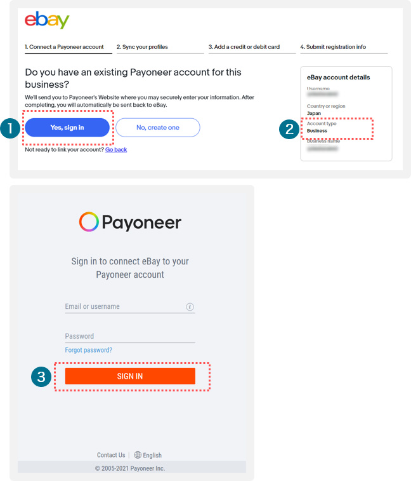The height and width of the screenshot is (481, 411).
Task: Click the No, create one button
Action: click(x=158, y=128)
